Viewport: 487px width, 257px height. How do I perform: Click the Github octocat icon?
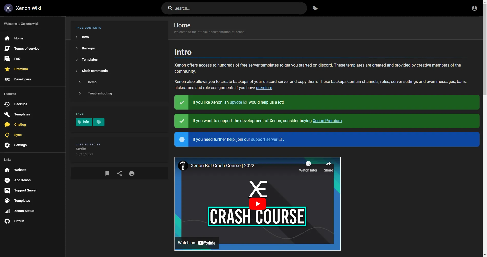click(7, 221)
